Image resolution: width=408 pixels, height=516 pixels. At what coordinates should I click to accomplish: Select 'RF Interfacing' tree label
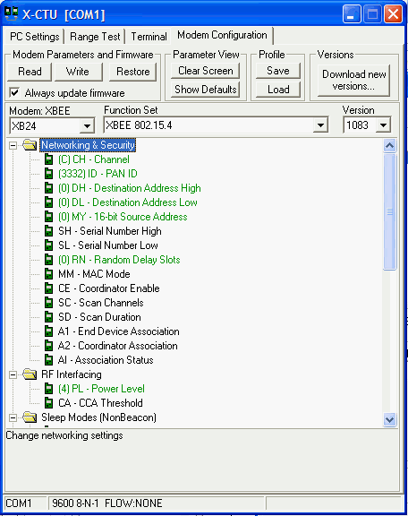coord(72,374)
